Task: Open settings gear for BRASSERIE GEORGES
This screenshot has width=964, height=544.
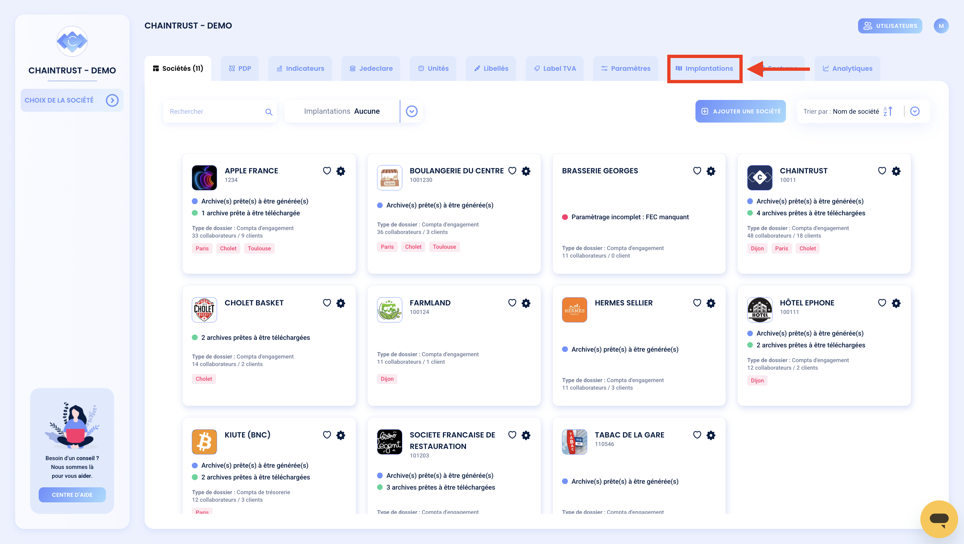Action: pos(711,171)
